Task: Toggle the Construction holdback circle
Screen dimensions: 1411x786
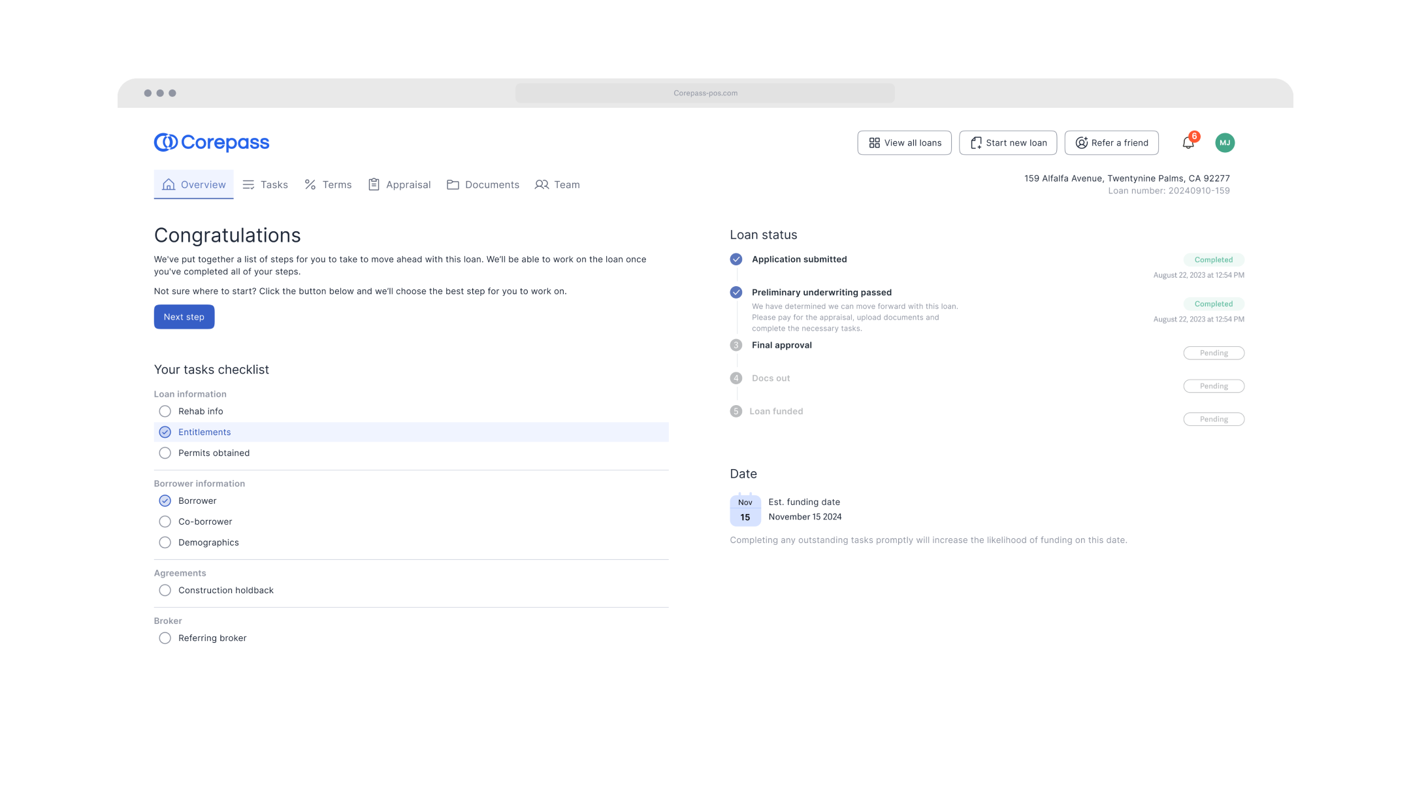Action: [x=165, y=590]
